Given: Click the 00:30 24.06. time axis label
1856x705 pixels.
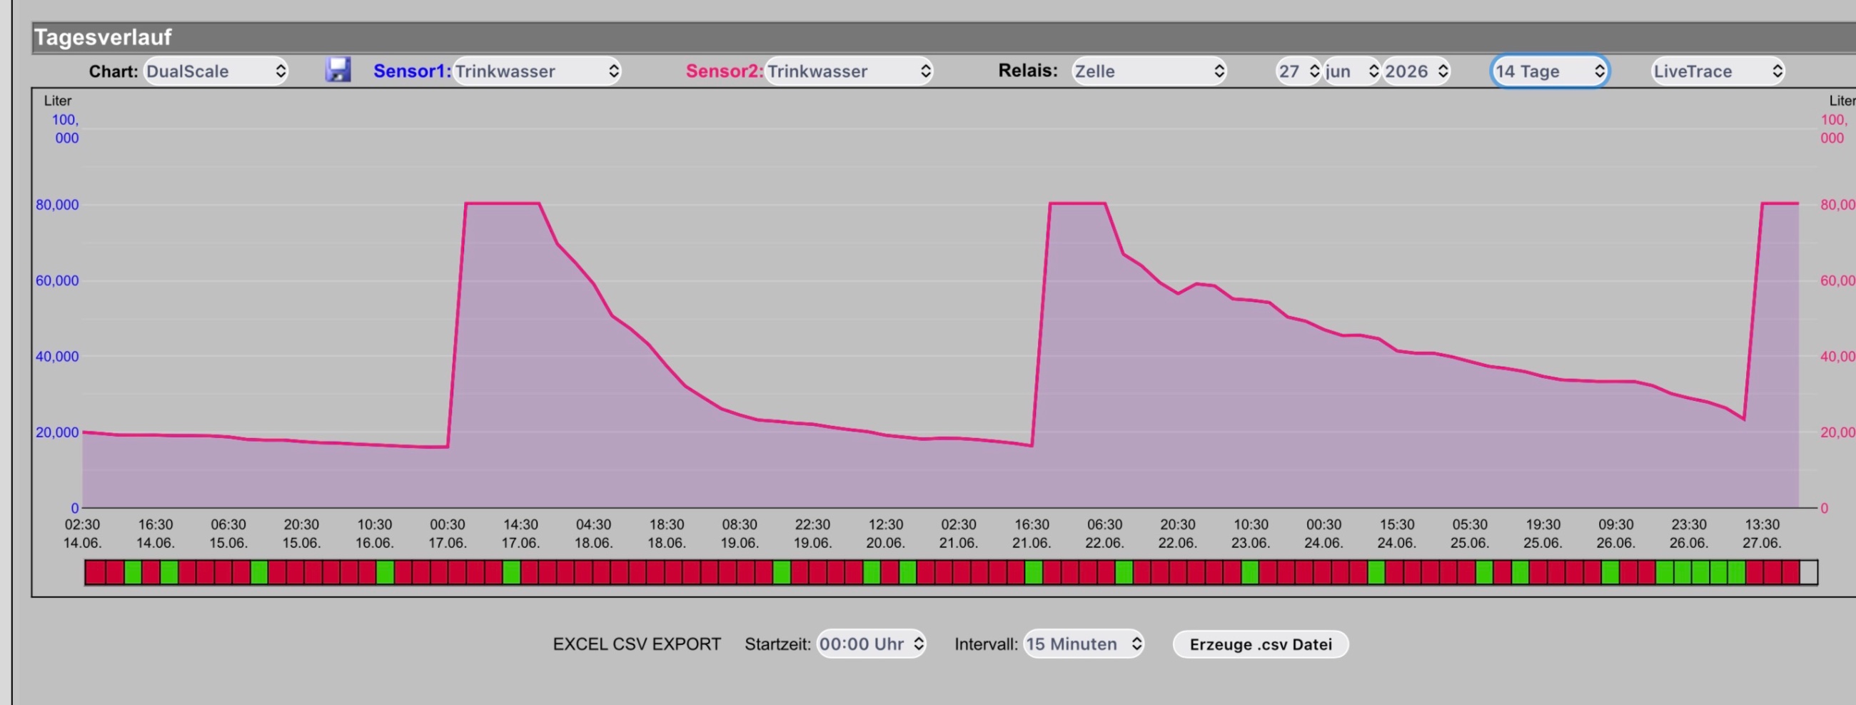Looking at the screenshot, I should pos(1324,534).
